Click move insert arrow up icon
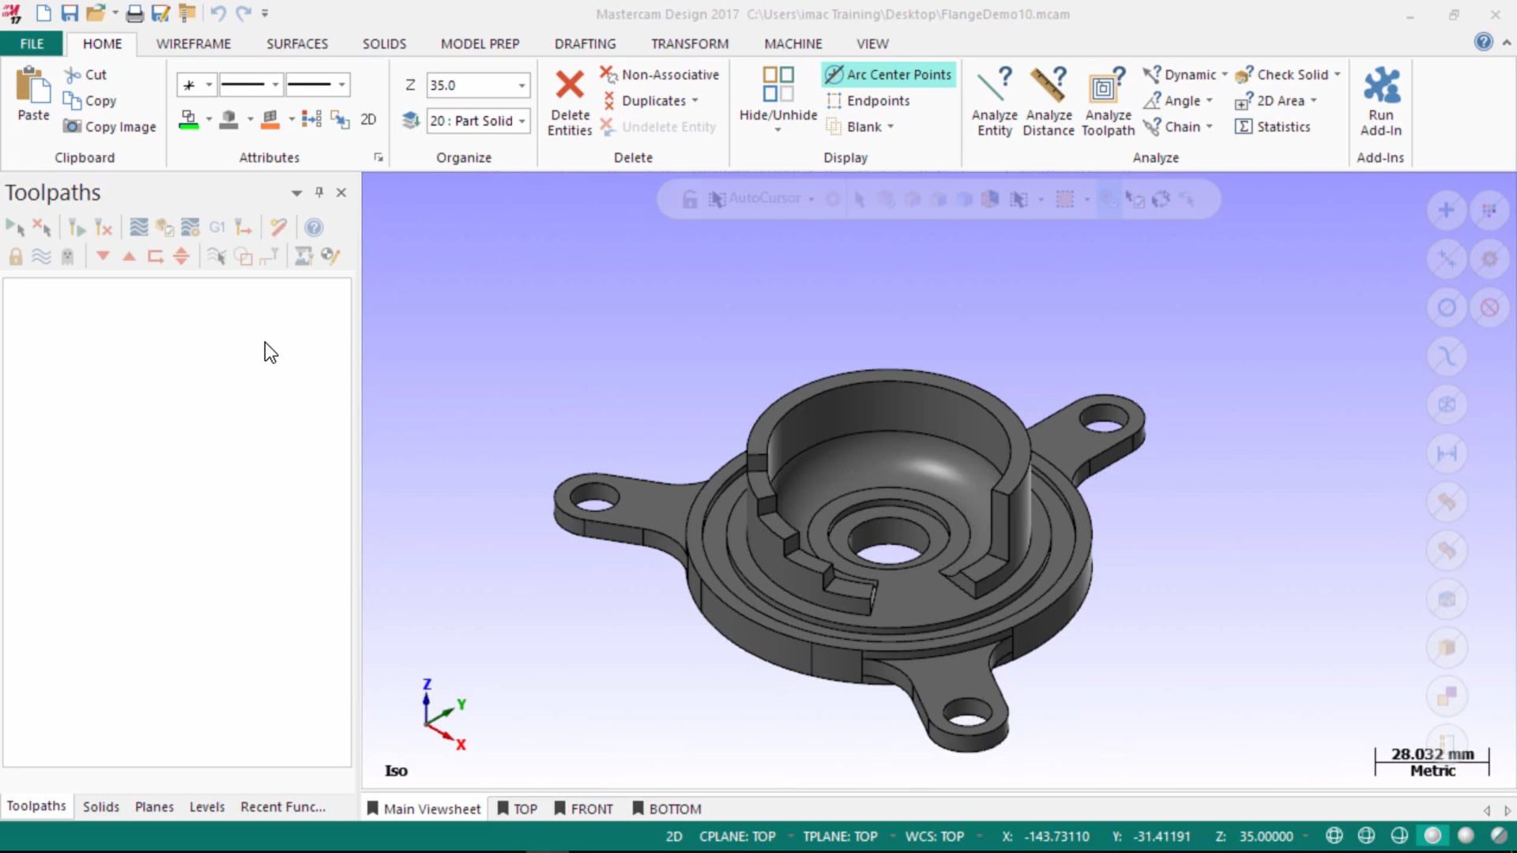The image size is (1517, 853). coord(129,256)
